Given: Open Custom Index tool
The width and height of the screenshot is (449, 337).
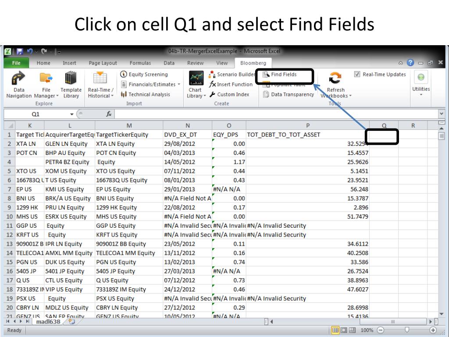Looking at the screenshot, I should coord(229,94).
